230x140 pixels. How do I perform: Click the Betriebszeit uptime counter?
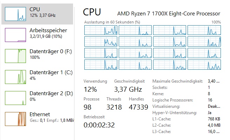[99, 125]
